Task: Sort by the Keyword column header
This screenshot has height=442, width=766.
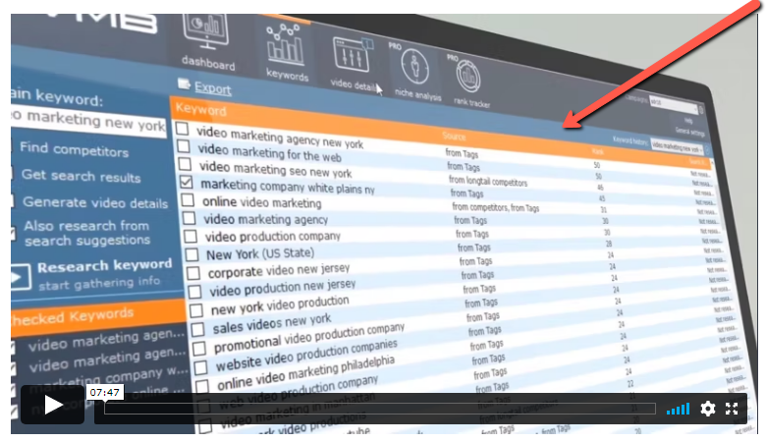Action: pyautogui.click(x=200, y=110)
